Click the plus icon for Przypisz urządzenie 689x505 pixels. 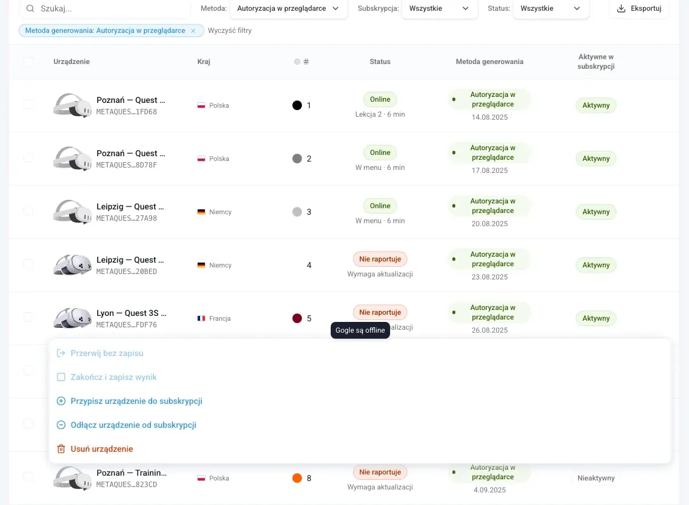click(61, 401)
